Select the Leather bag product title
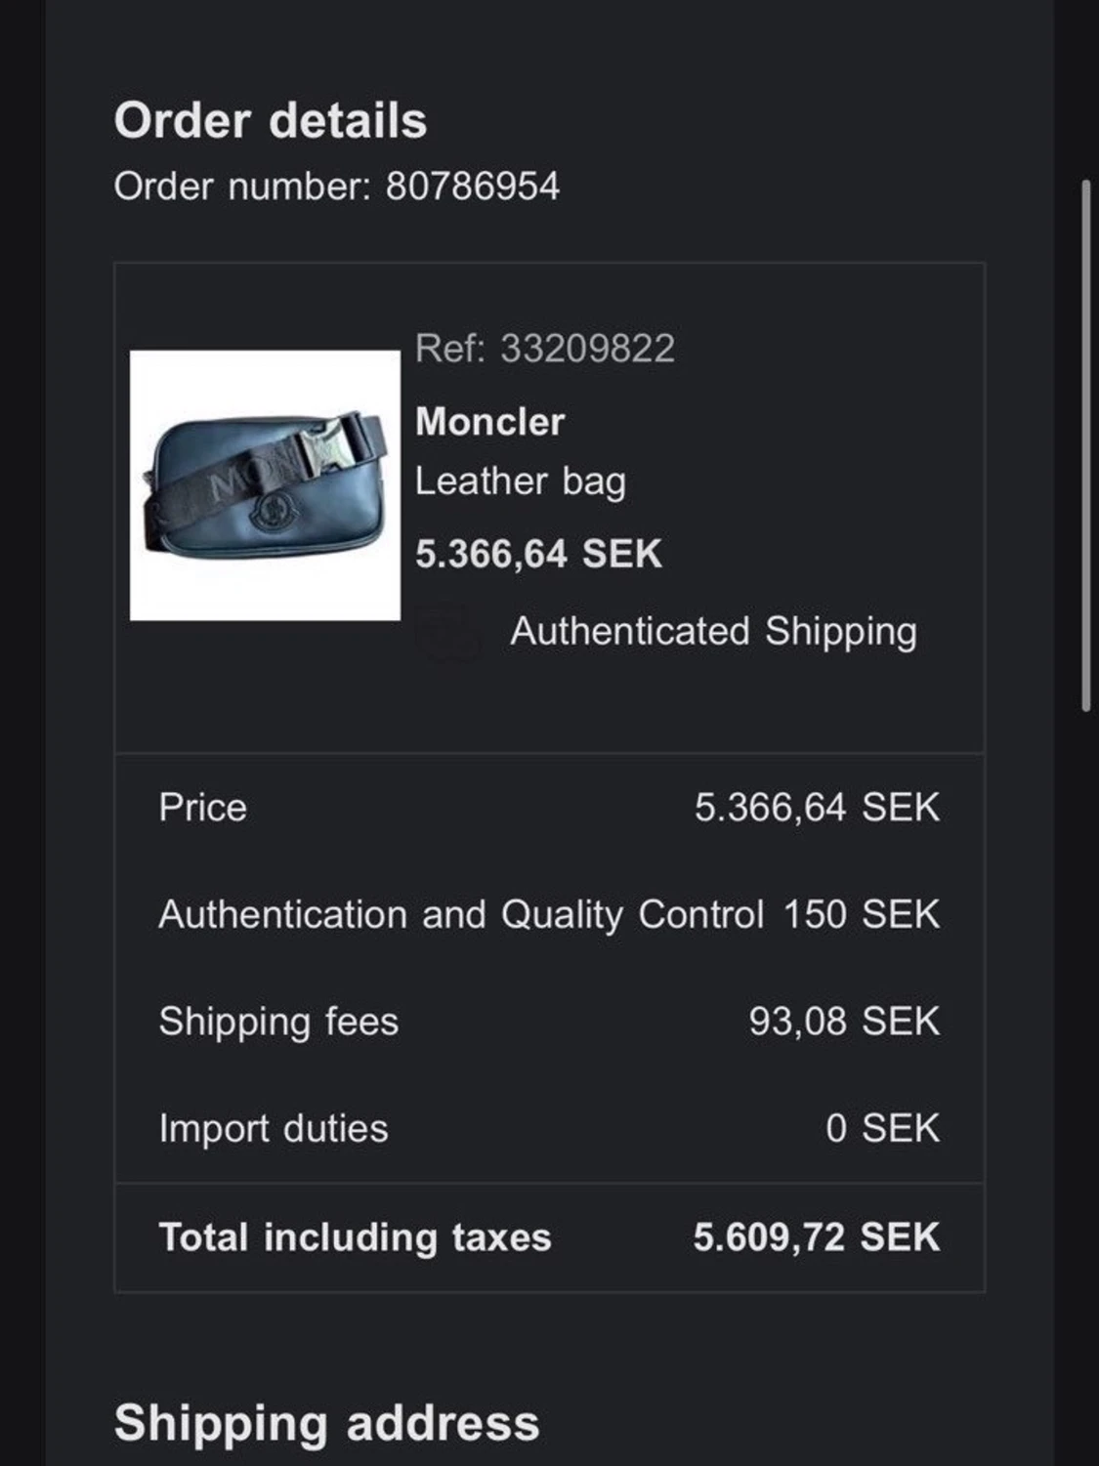Screen dimensions: 1099x1466 click(x=520, y=482)
